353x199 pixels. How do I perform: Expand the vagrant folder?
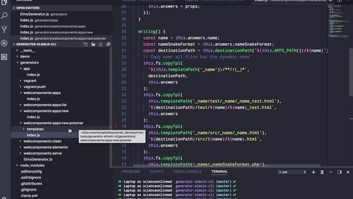[30, 81]
